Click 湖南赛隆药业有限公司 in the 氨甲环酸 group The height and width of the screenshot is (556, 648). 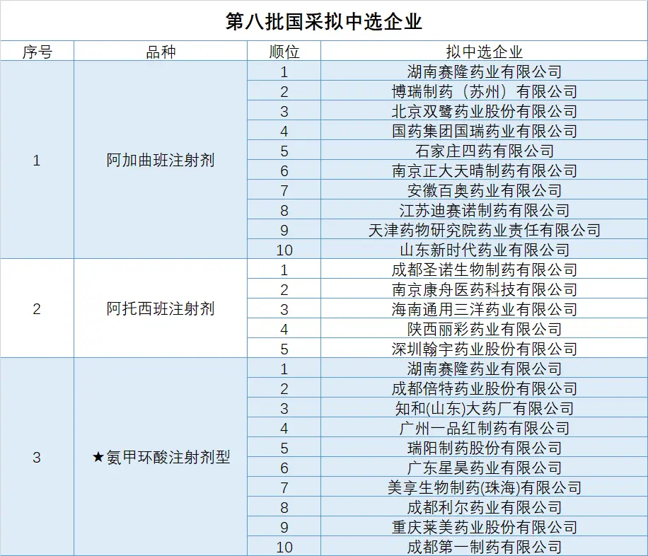coord(485,369)
